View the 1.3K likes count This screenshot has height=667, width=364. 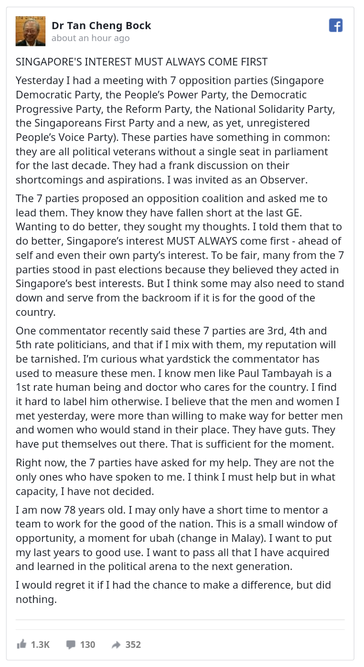(40, 645)
